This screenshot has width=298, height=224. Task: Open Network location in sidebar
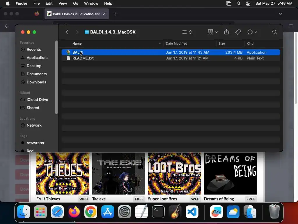(34, 125)
